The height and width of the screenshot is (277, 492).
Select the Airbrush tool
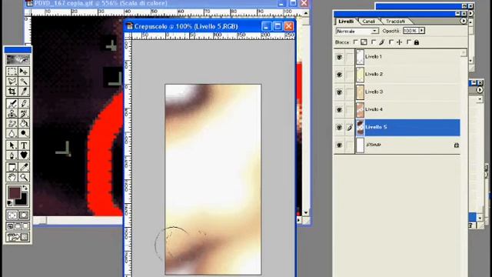tap(12, 103)
